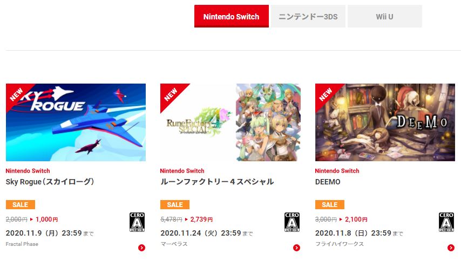The image size is (461, 268).
Task: Switch to the ニンテンドー3DS tab
Action: pos(308,16)
